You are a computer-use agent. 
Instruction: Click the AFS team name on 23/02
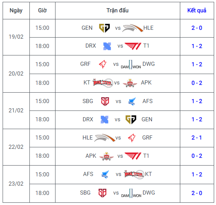pyautogui.click(x=88, y=174)
